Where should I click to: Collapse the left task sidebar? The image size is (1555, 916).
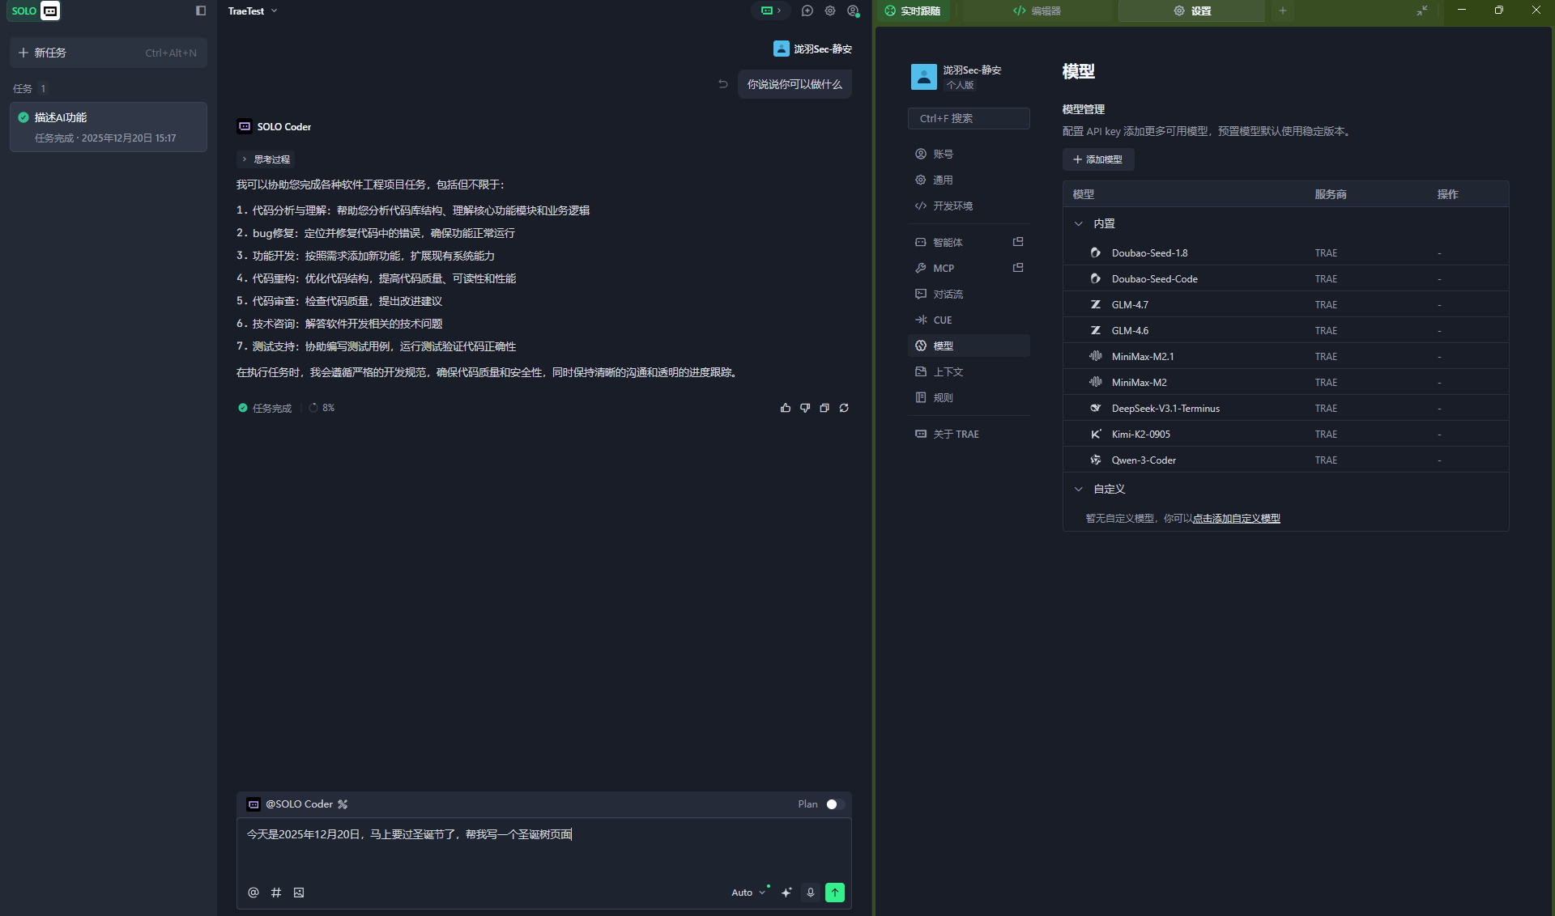(201, 11)
